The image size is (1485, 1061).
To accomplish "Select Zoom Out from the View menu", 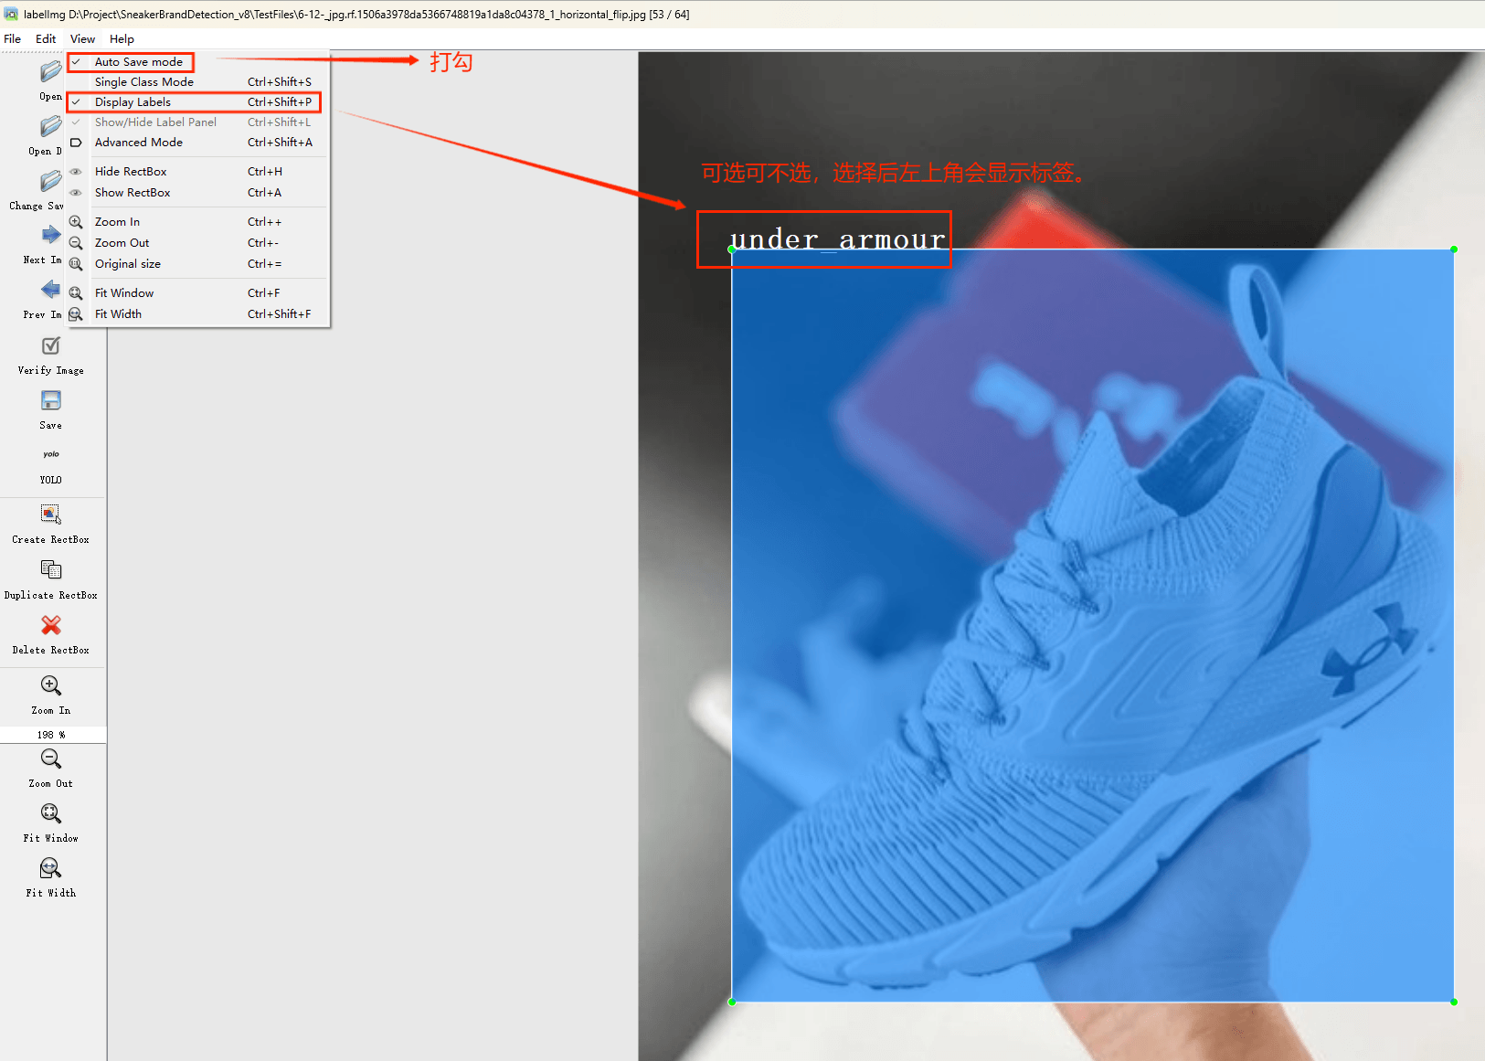I will pyautogui.click(x=198, y=243).
